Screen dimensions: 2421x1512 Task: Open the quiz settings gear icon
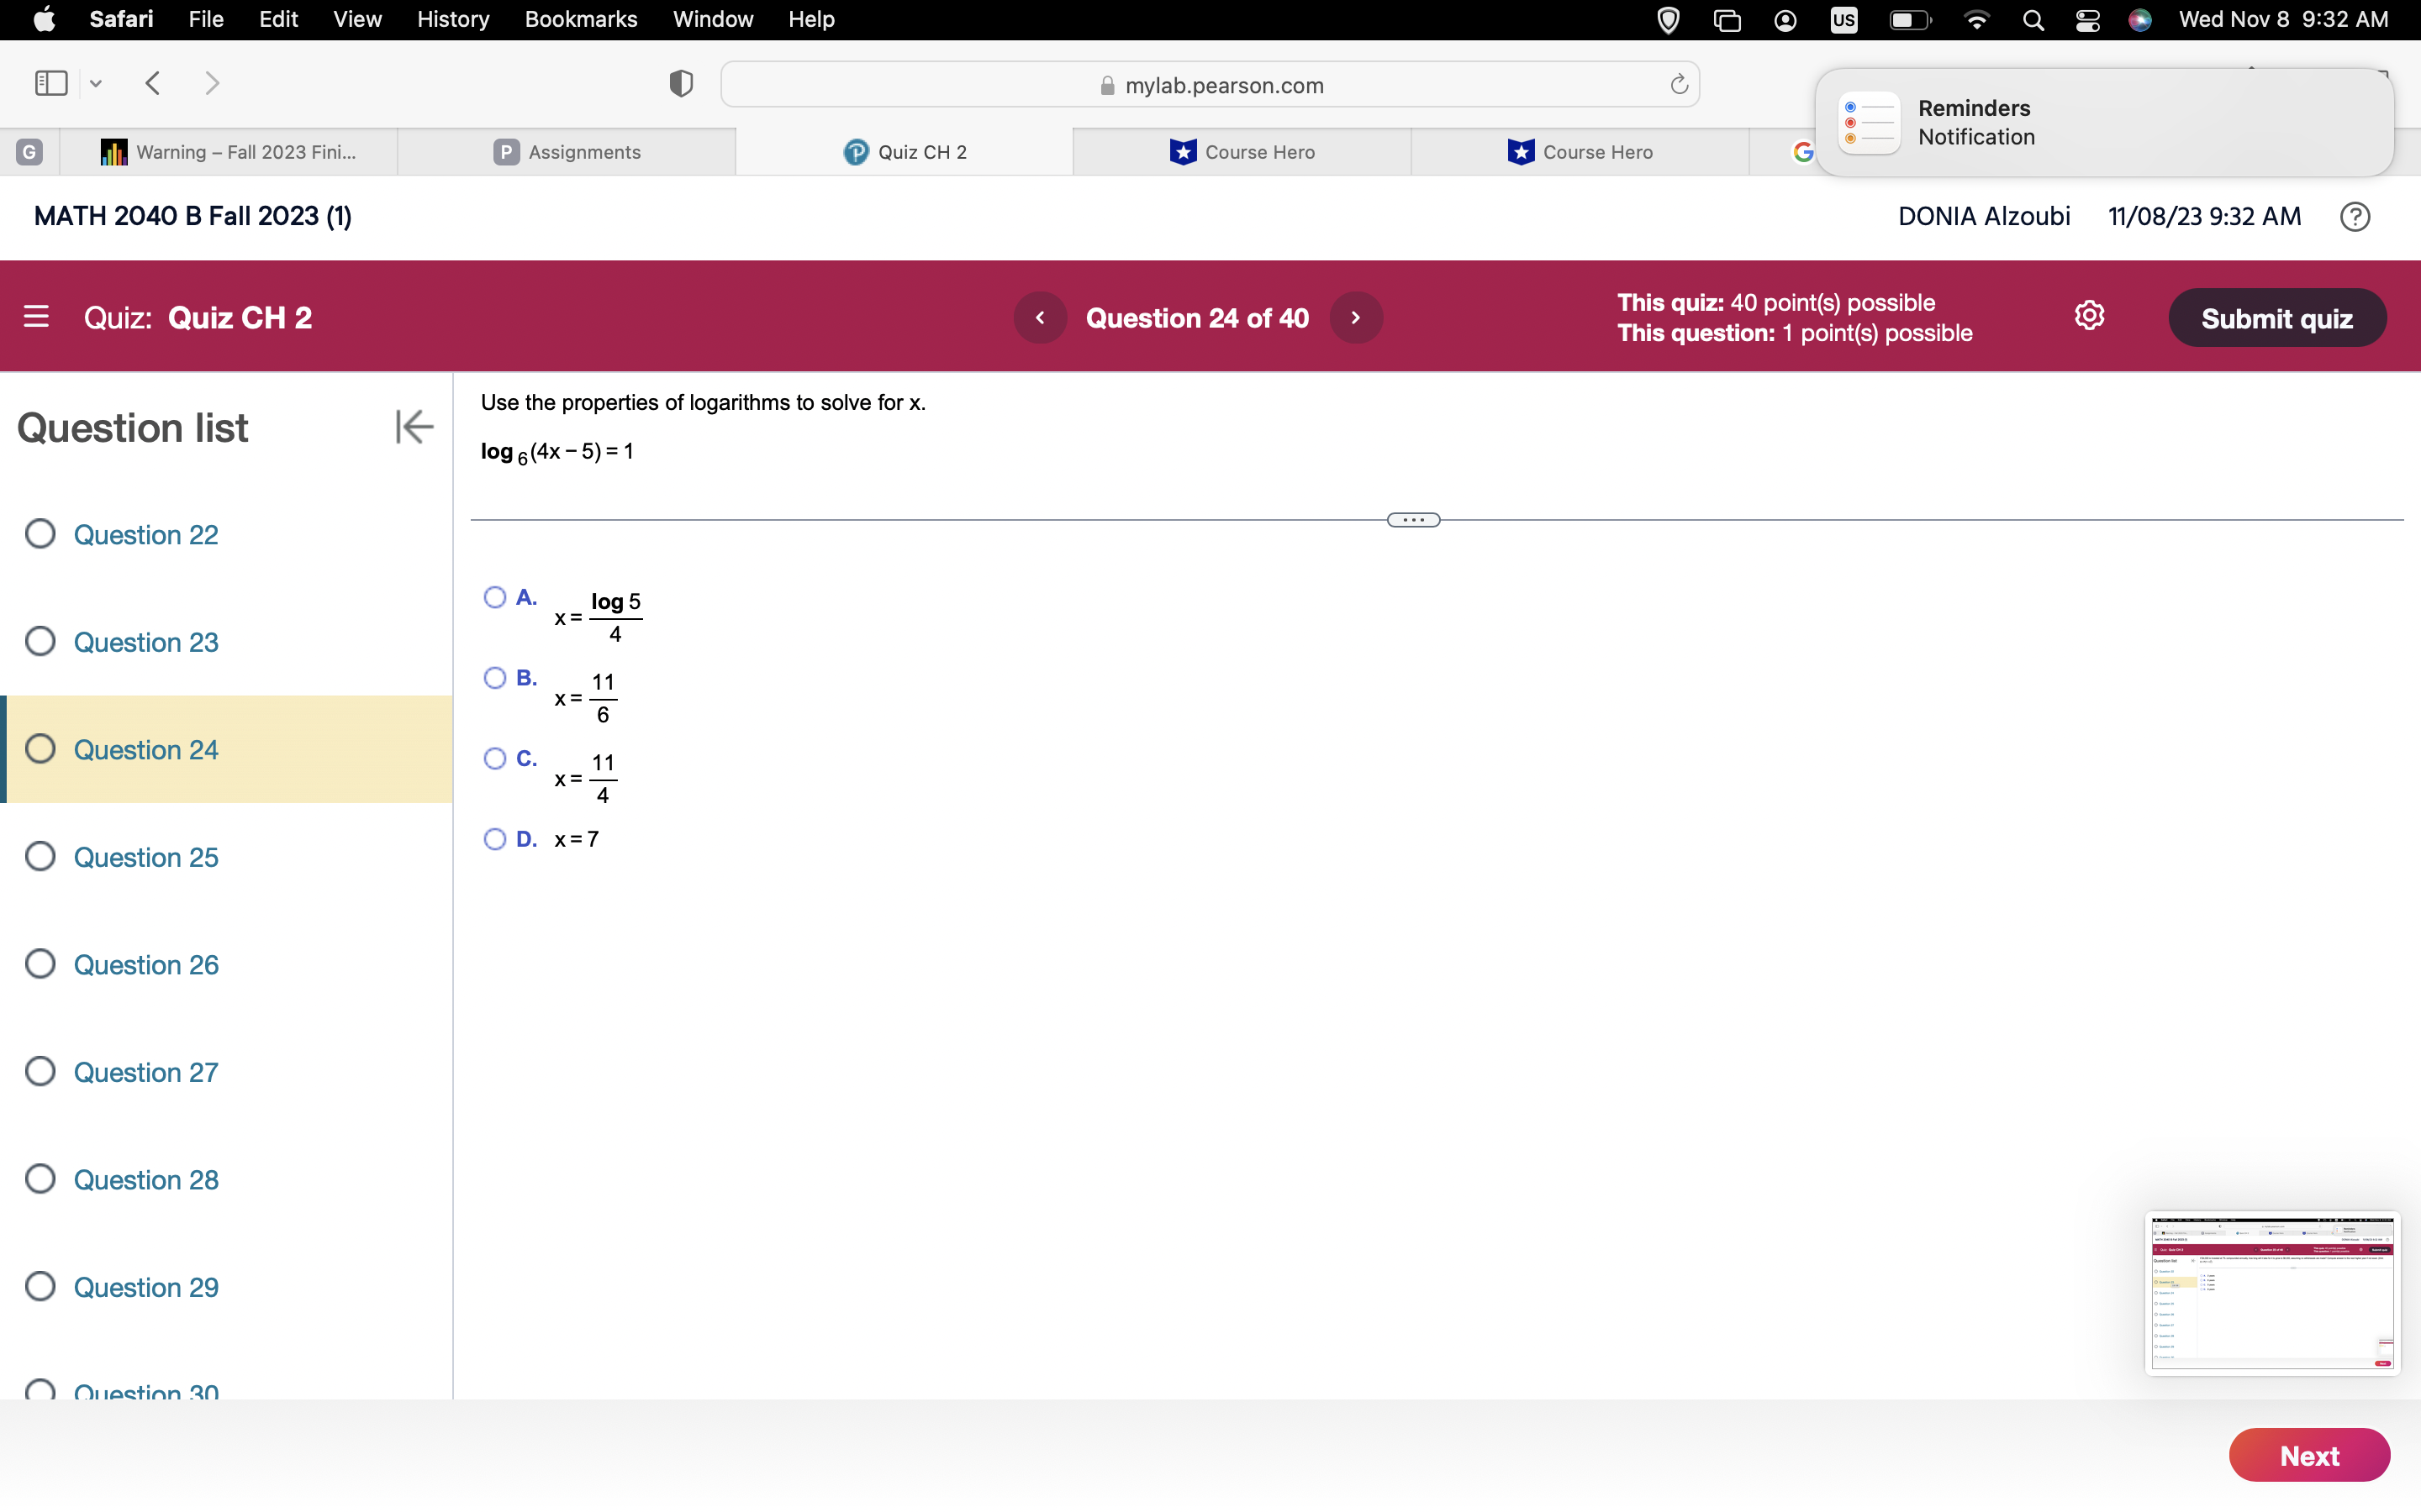click(x=2090, y=315)
